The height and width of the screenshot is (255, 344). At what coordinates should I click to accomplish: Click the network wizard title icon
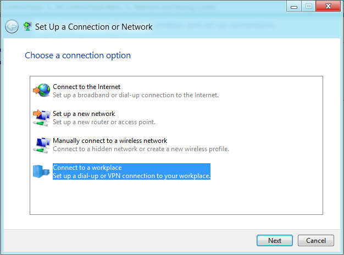pyautogui.click(x=27, y=26)
